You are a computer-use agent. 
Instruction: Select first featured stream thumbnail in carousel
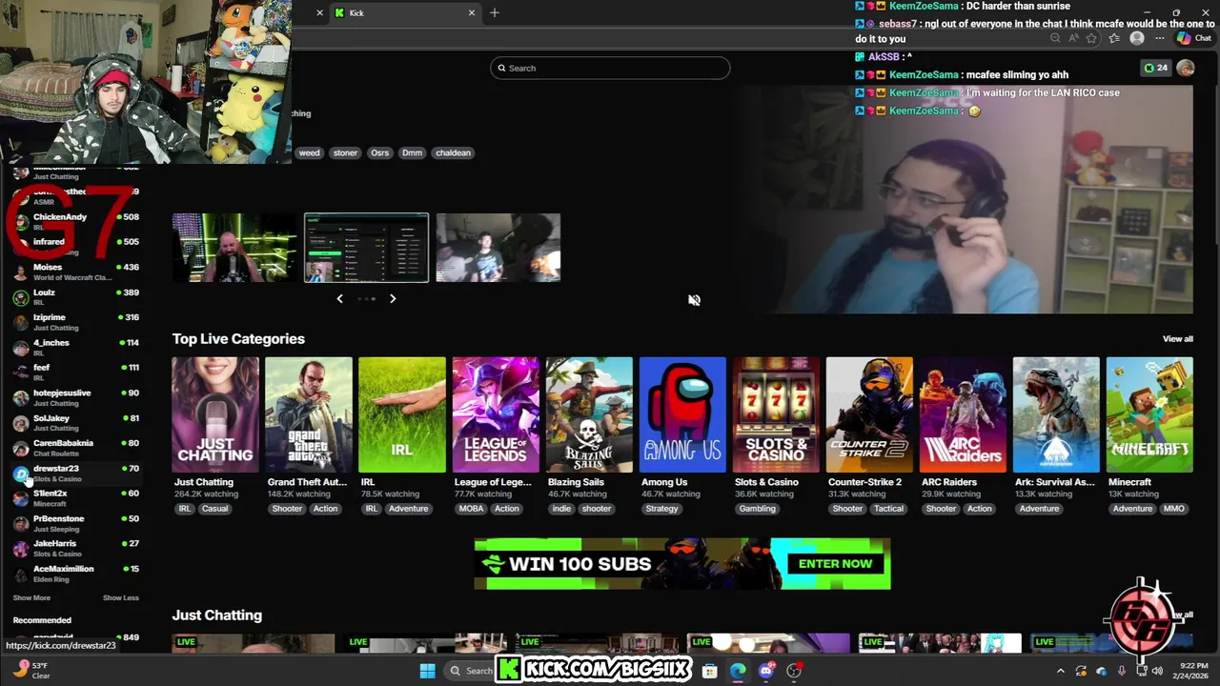(234, 248)
